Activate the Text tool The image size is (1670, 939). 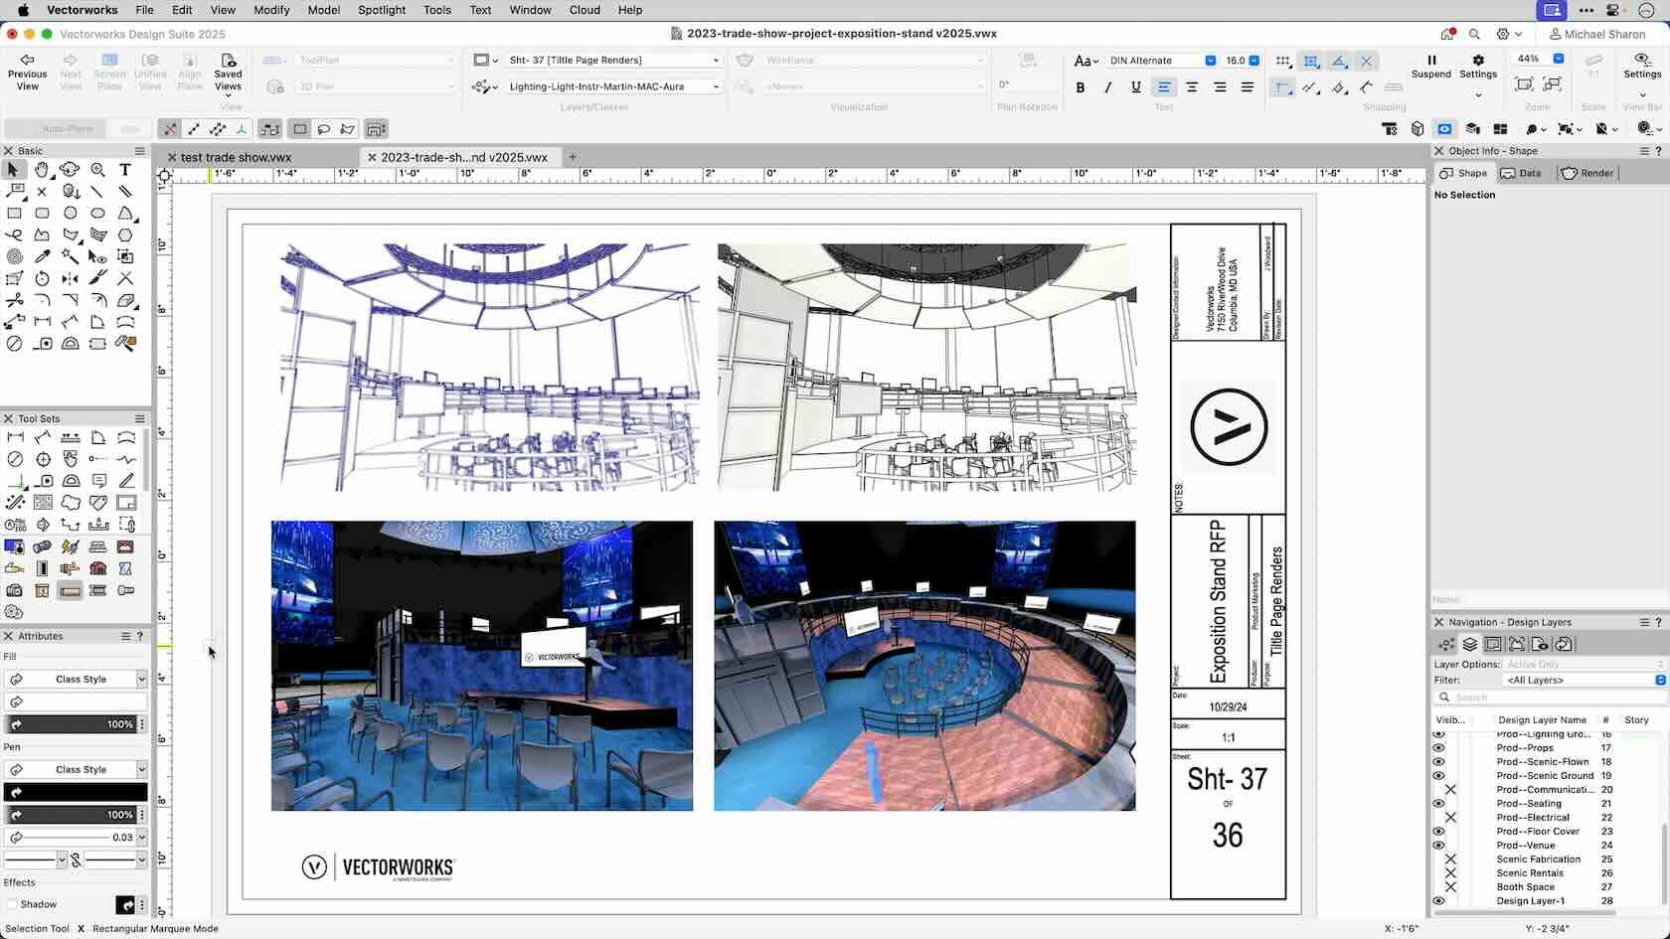125,170
